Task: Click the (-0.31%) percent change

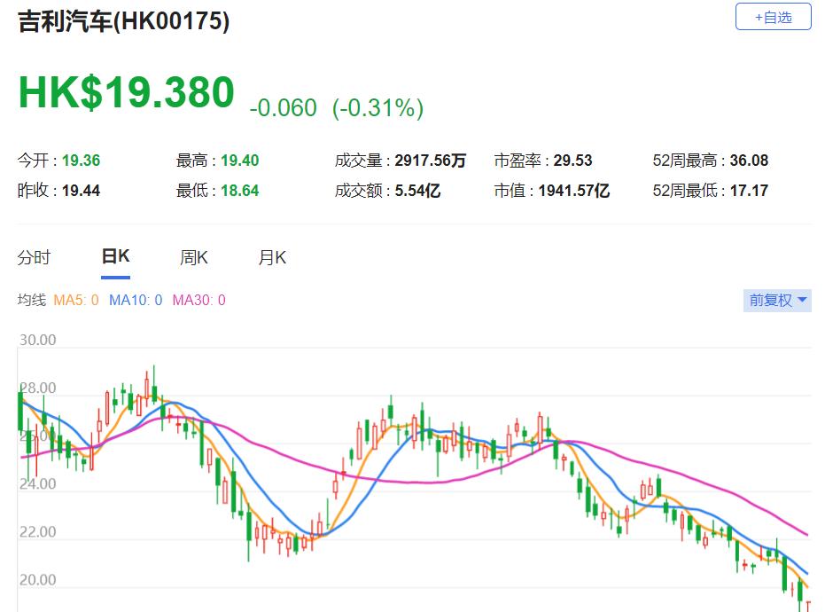Action: pyautogui.click(x=377, y=108)
